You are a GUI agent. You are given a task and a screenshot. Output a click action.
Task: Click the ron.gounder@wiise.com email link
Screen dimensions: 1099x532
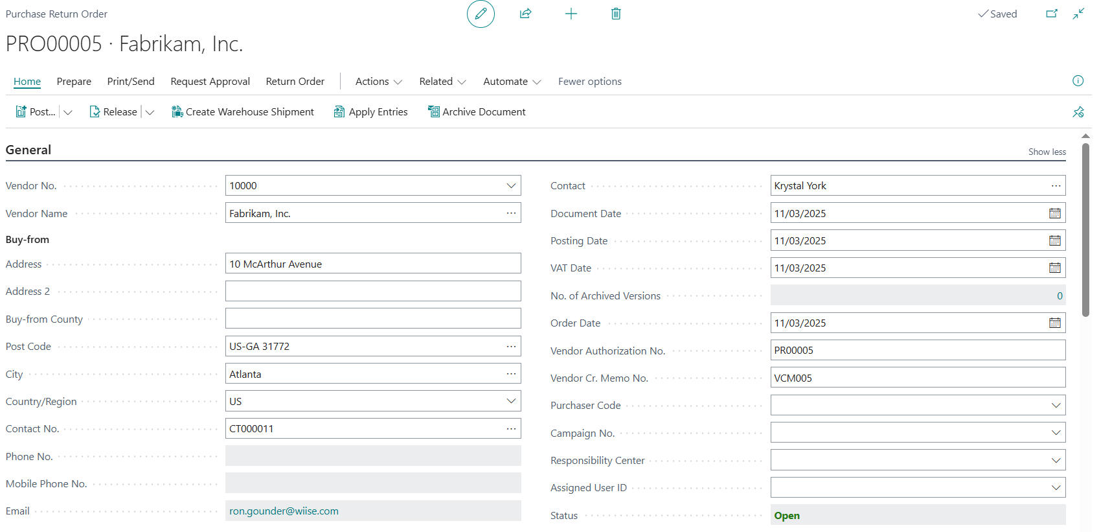[x=284, y=511]
